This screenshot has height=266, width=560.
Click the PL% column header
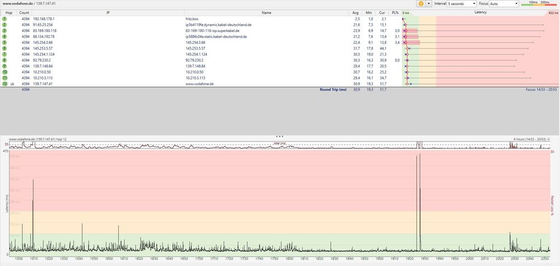[x=395, y=12]
